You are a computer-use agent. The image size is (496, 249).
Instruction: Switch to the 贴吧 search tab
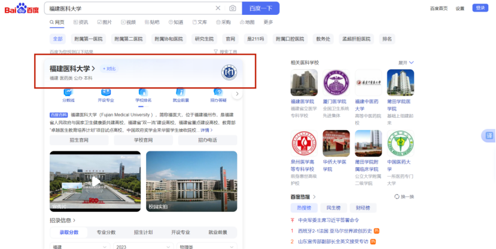pyautogui.click(x=152, y=22)
